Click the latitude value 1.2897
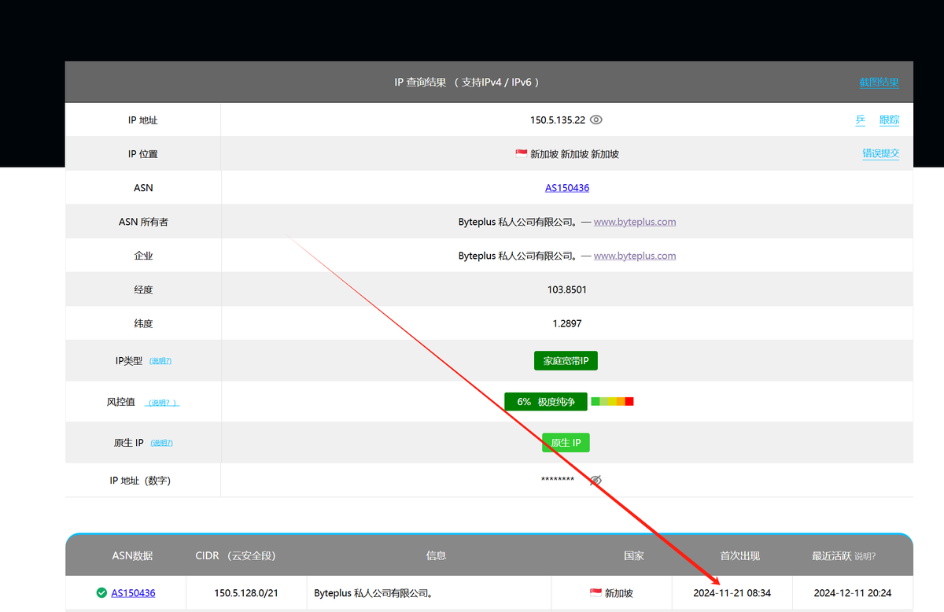 tap(567, 323)
